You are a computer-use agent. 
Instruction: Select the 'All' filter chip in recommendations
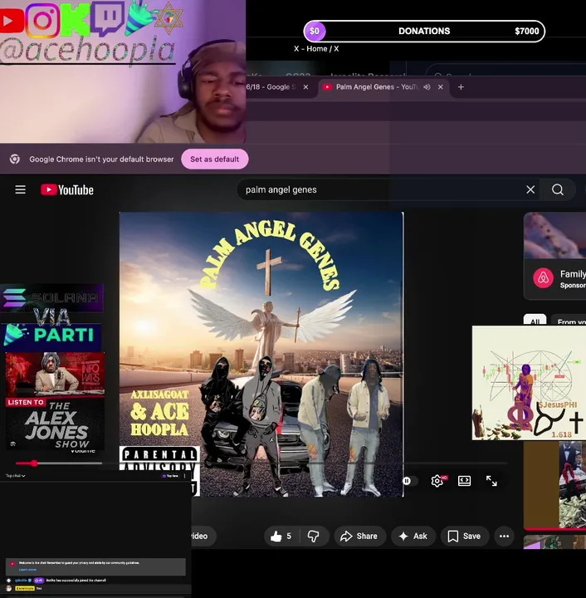click(535, 321)
